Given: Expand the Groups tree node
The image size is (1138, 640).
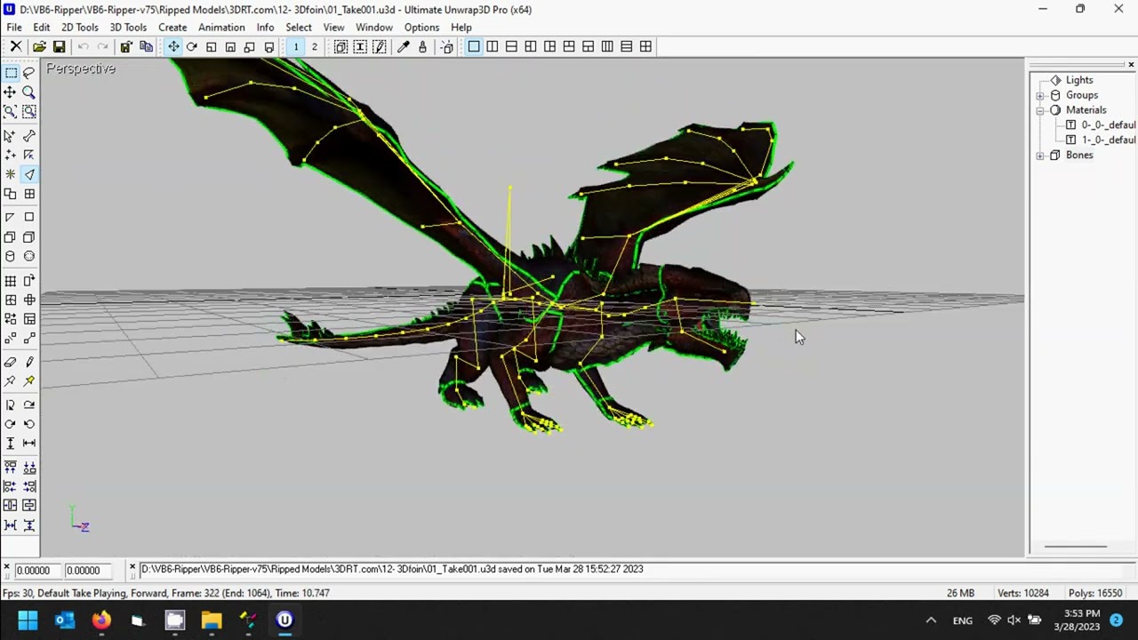Looking at the screenshot, I should [x=1040, y=95].
